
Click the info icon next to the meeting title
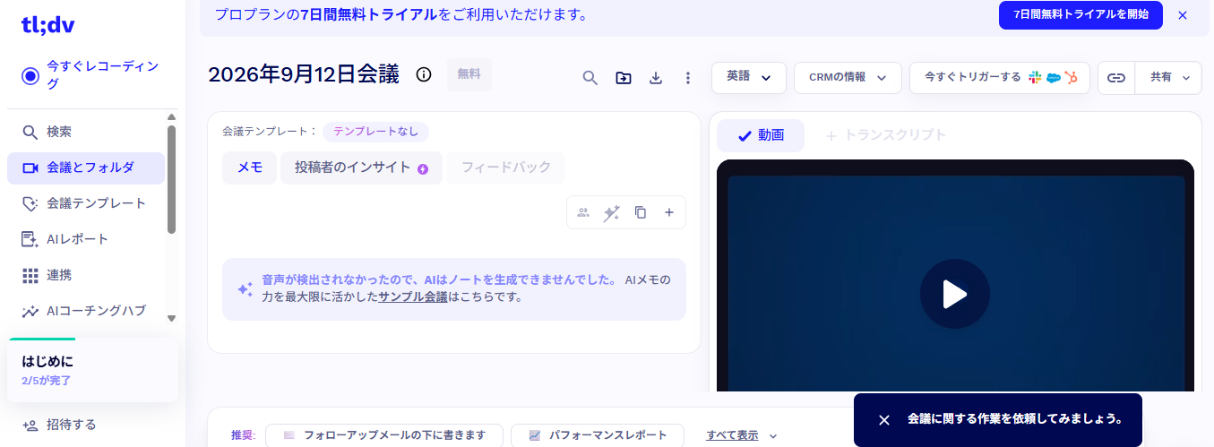(424, 74)
